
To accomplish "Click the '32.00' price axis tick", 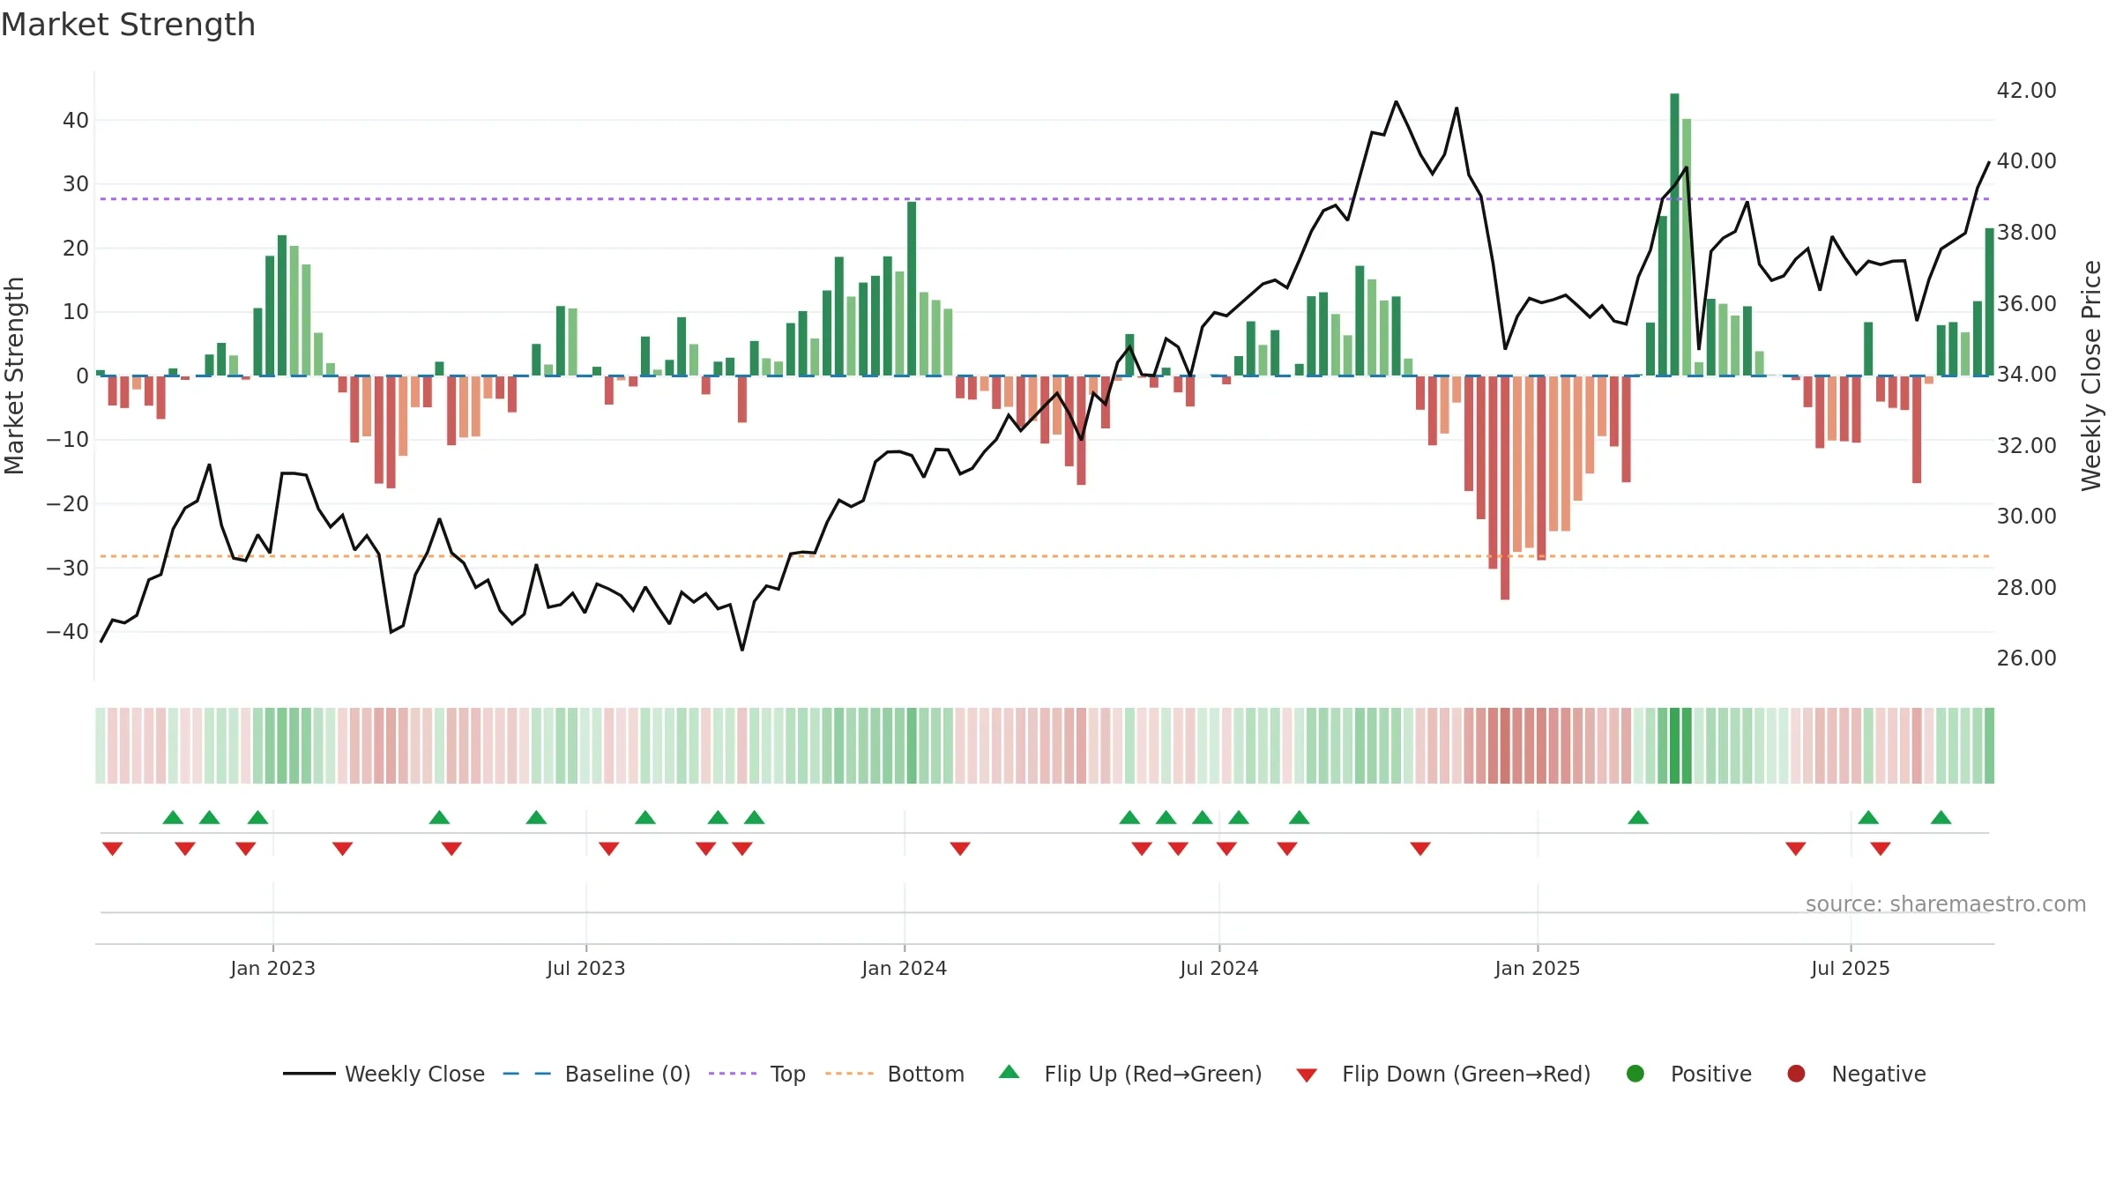I will coord(2026,445).
